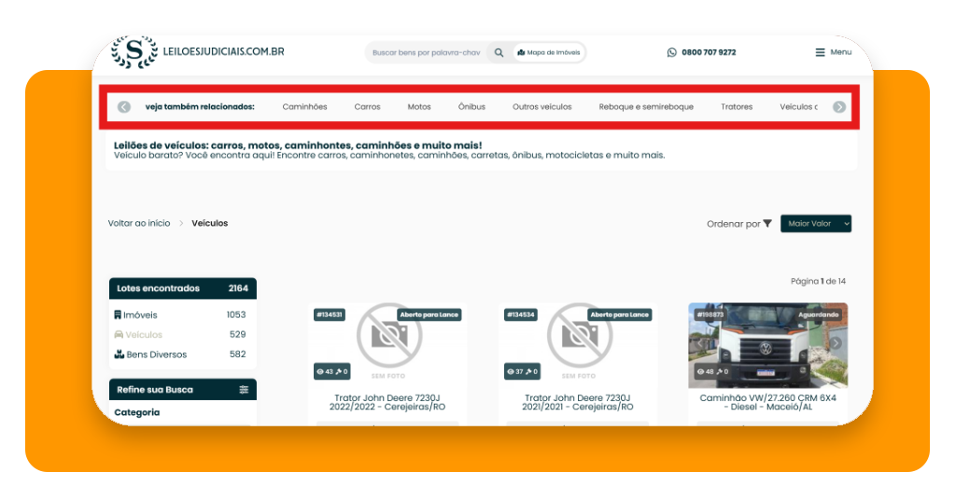956x500 pixels.
Task: Click the Imóveis building icon
Action: point(118,315)
